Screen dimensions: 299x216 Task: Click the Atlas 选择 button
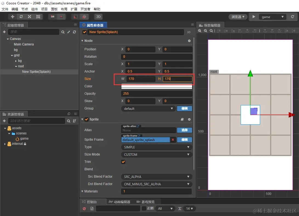click(x=184, y=130)
